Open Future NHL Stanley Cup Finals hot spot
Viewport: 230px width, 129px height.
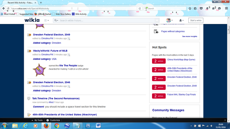181,95
